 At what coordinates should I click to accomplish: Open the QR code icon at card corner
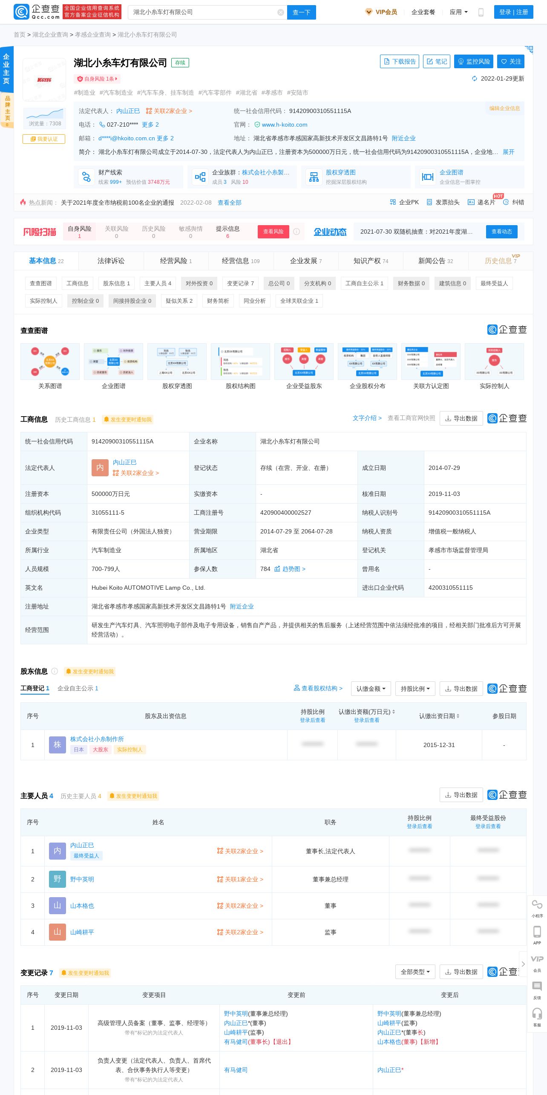coord(529,50)
